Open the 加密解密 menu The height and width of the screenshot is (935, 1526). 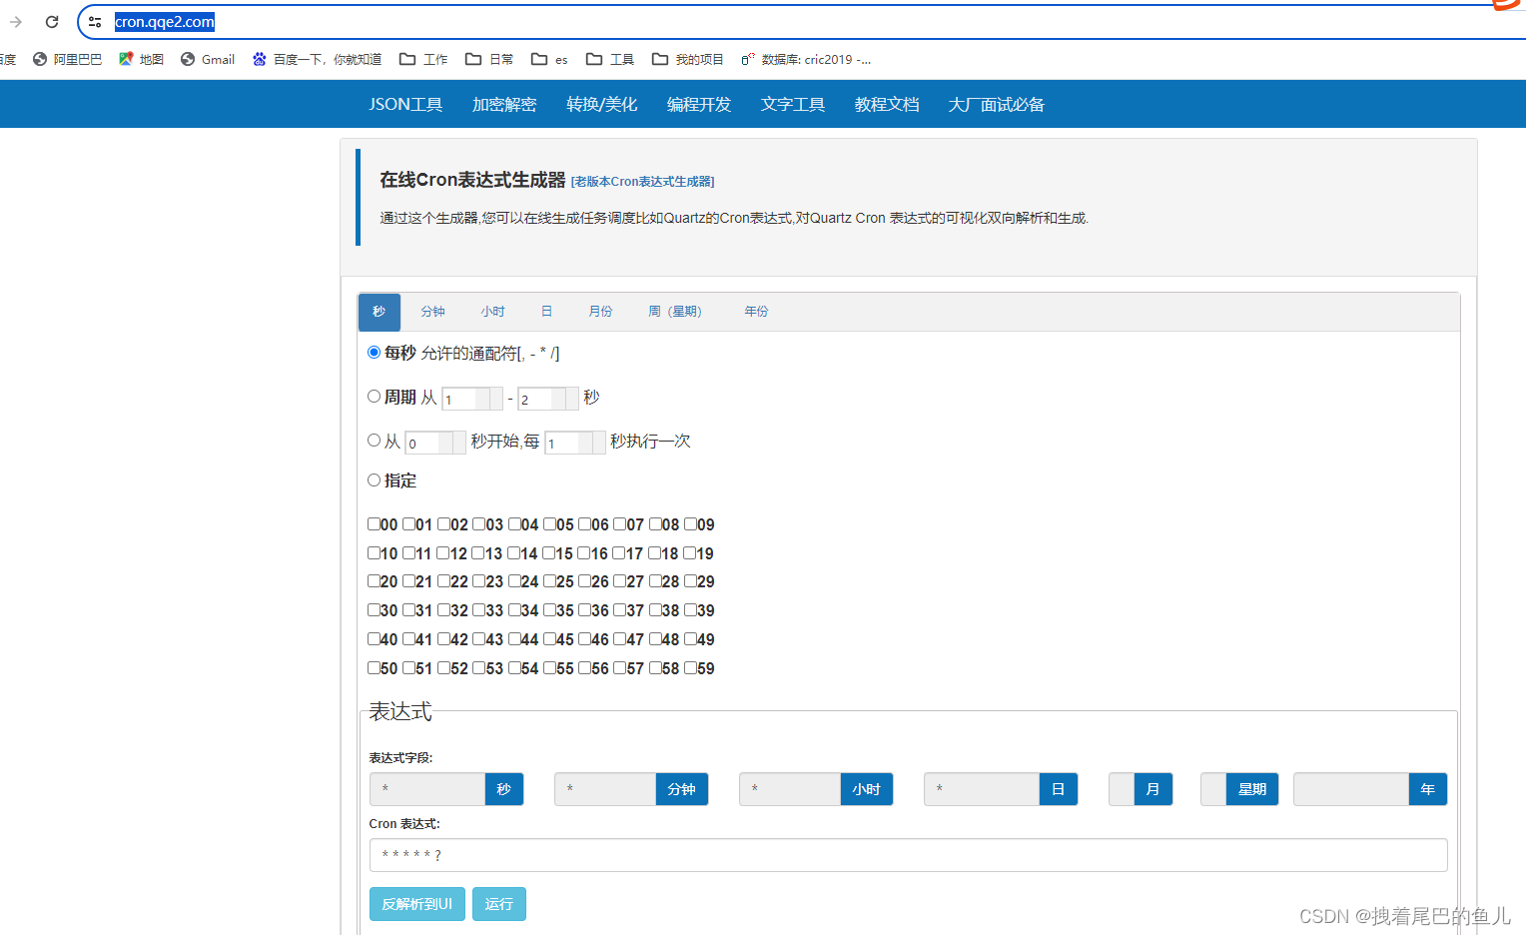(504, 104)
